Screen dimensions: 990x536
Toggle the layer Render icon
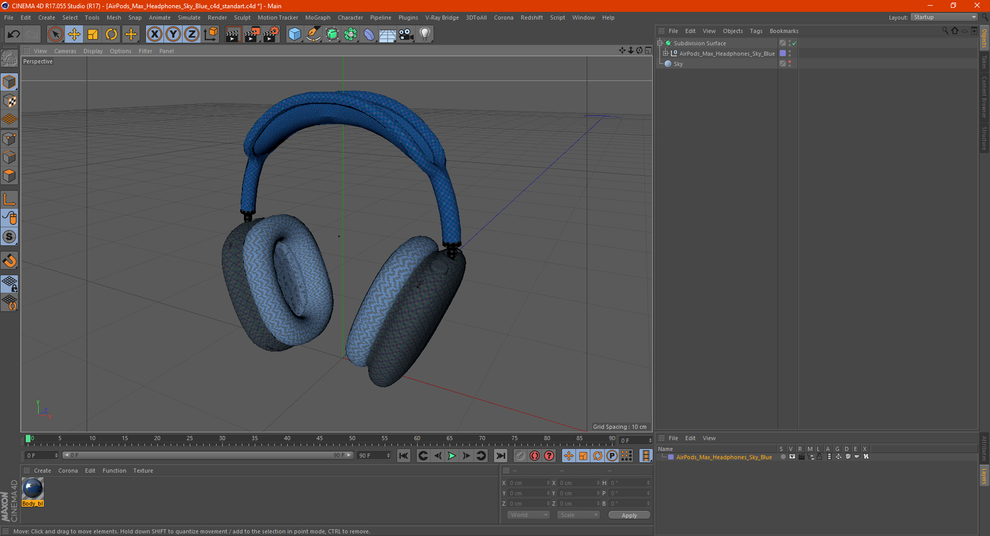(x=801, y=457)
